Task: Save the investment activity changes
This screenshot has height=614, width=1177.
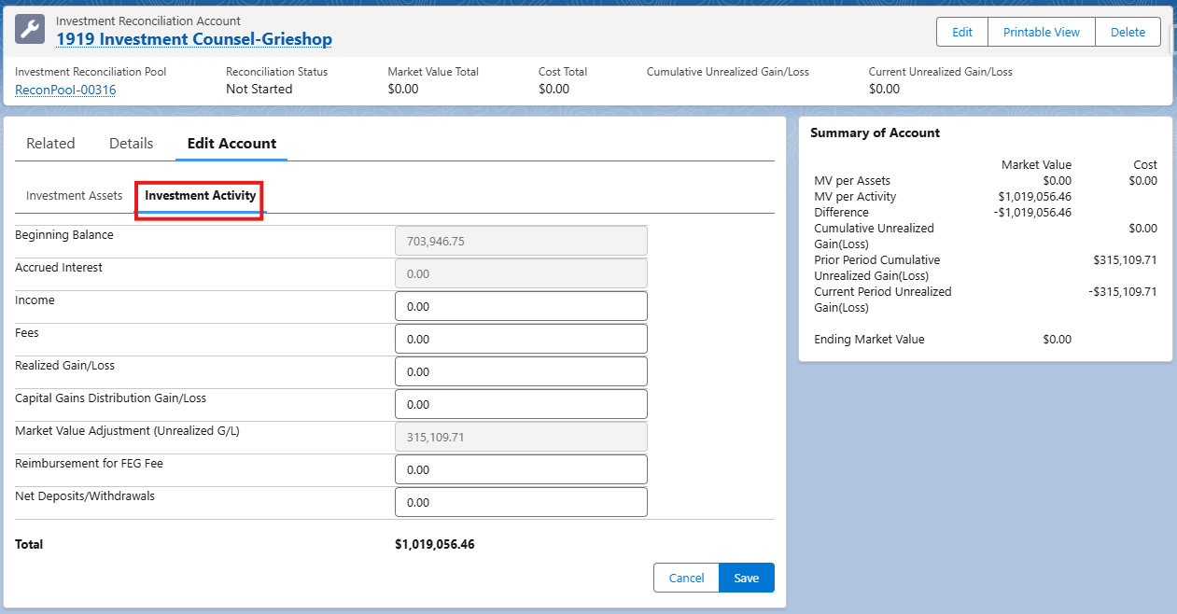Action: pos(746,578)
